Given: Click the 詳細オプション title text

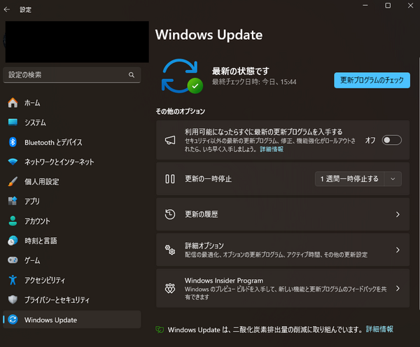Looking at the screenshot, I should point(204,246).
